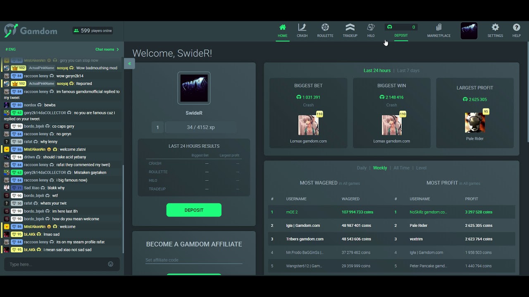
Task: Expand the Chat rooms chevron
Action: pos(118,49)
